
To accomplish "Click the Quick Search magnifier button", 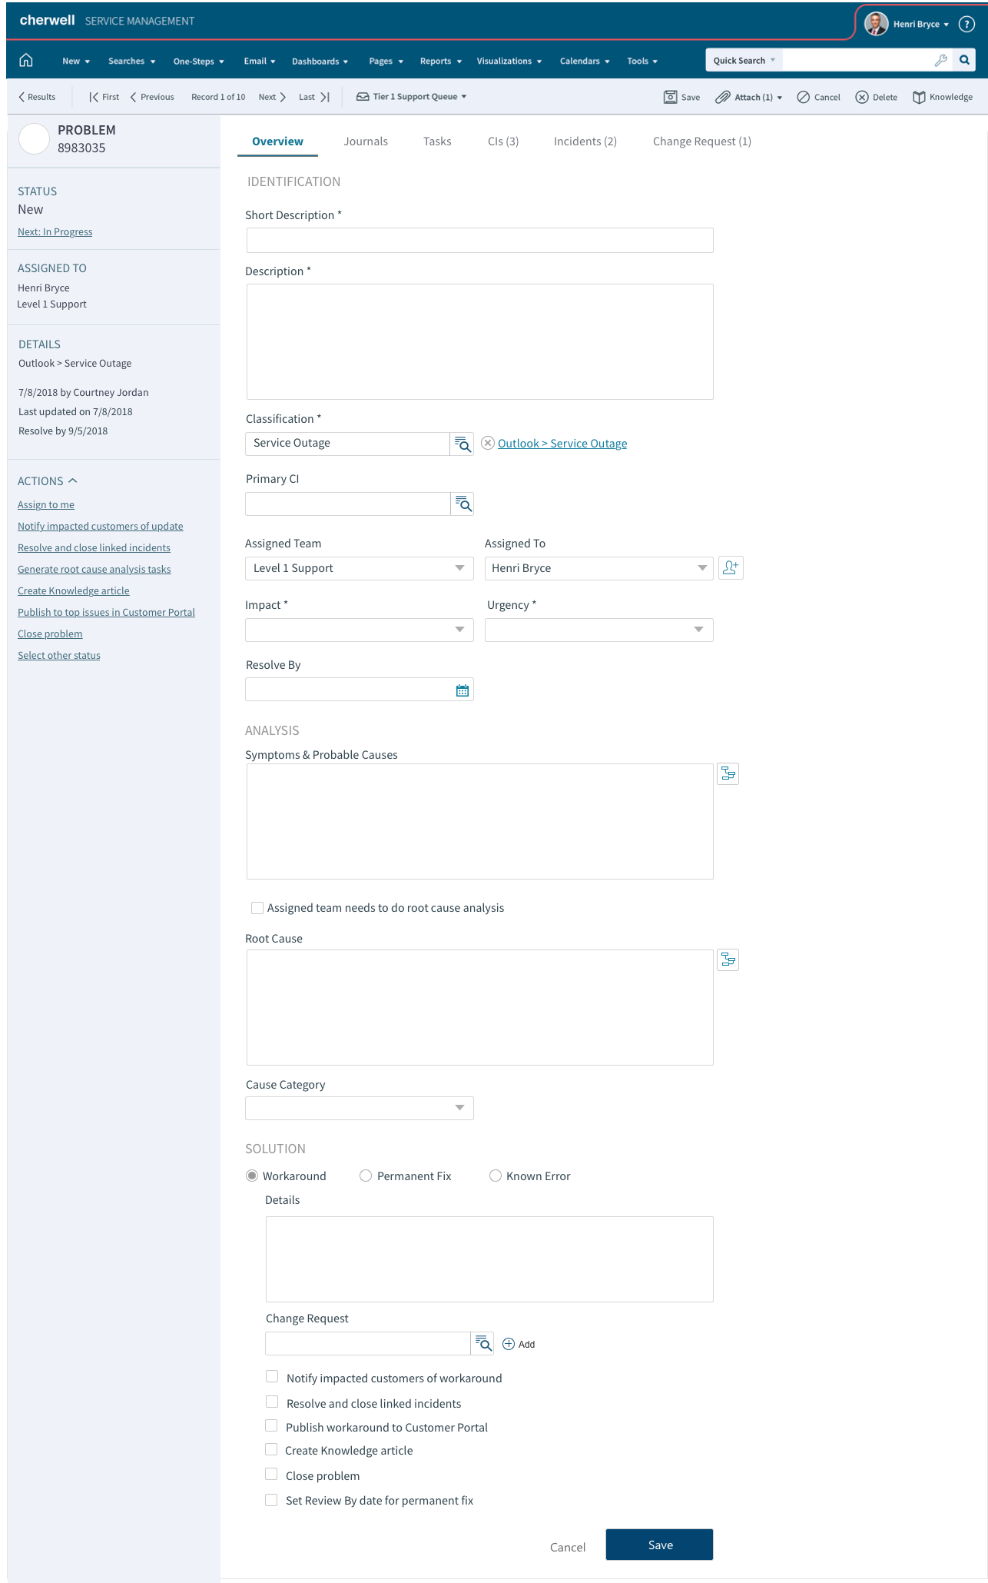I will (964, 60).
